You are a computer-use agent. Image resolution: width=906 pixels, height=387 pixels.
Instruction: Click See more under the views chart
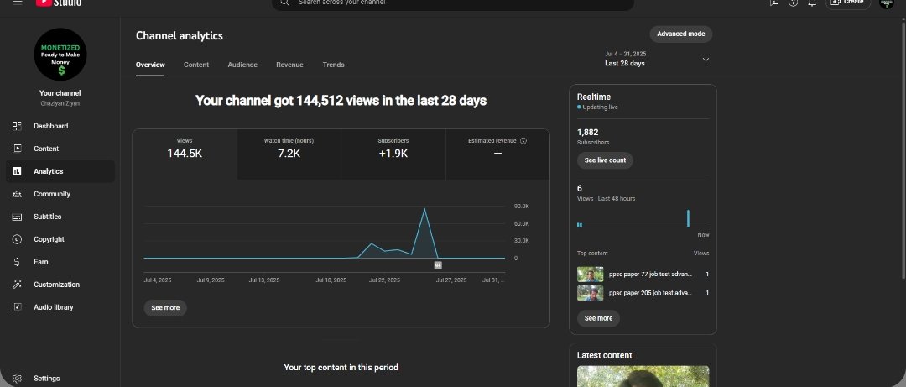click(165, 308)
